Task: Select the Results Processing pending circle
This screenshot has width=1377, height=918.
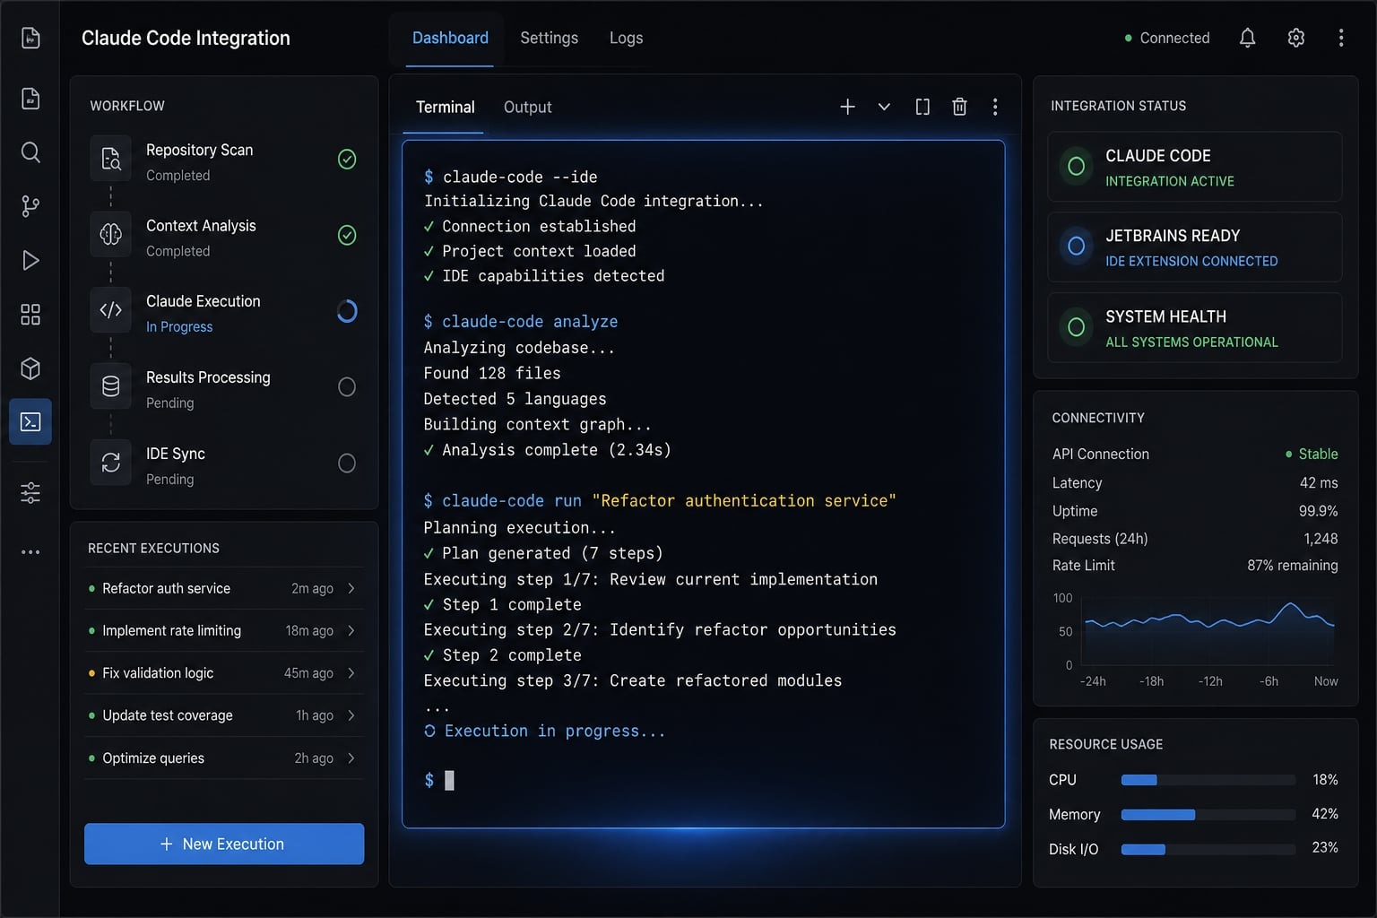Action: tap(347, 386)
